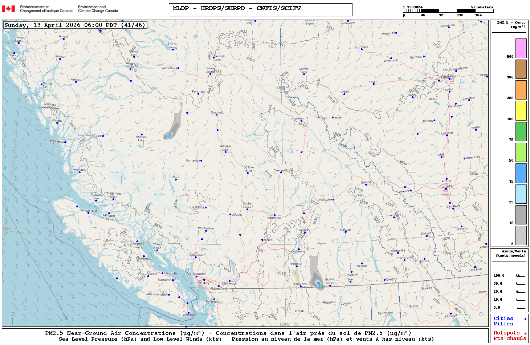Click the blue 35 µg/m³ legend swatch
530x345 pixels.
521,173
